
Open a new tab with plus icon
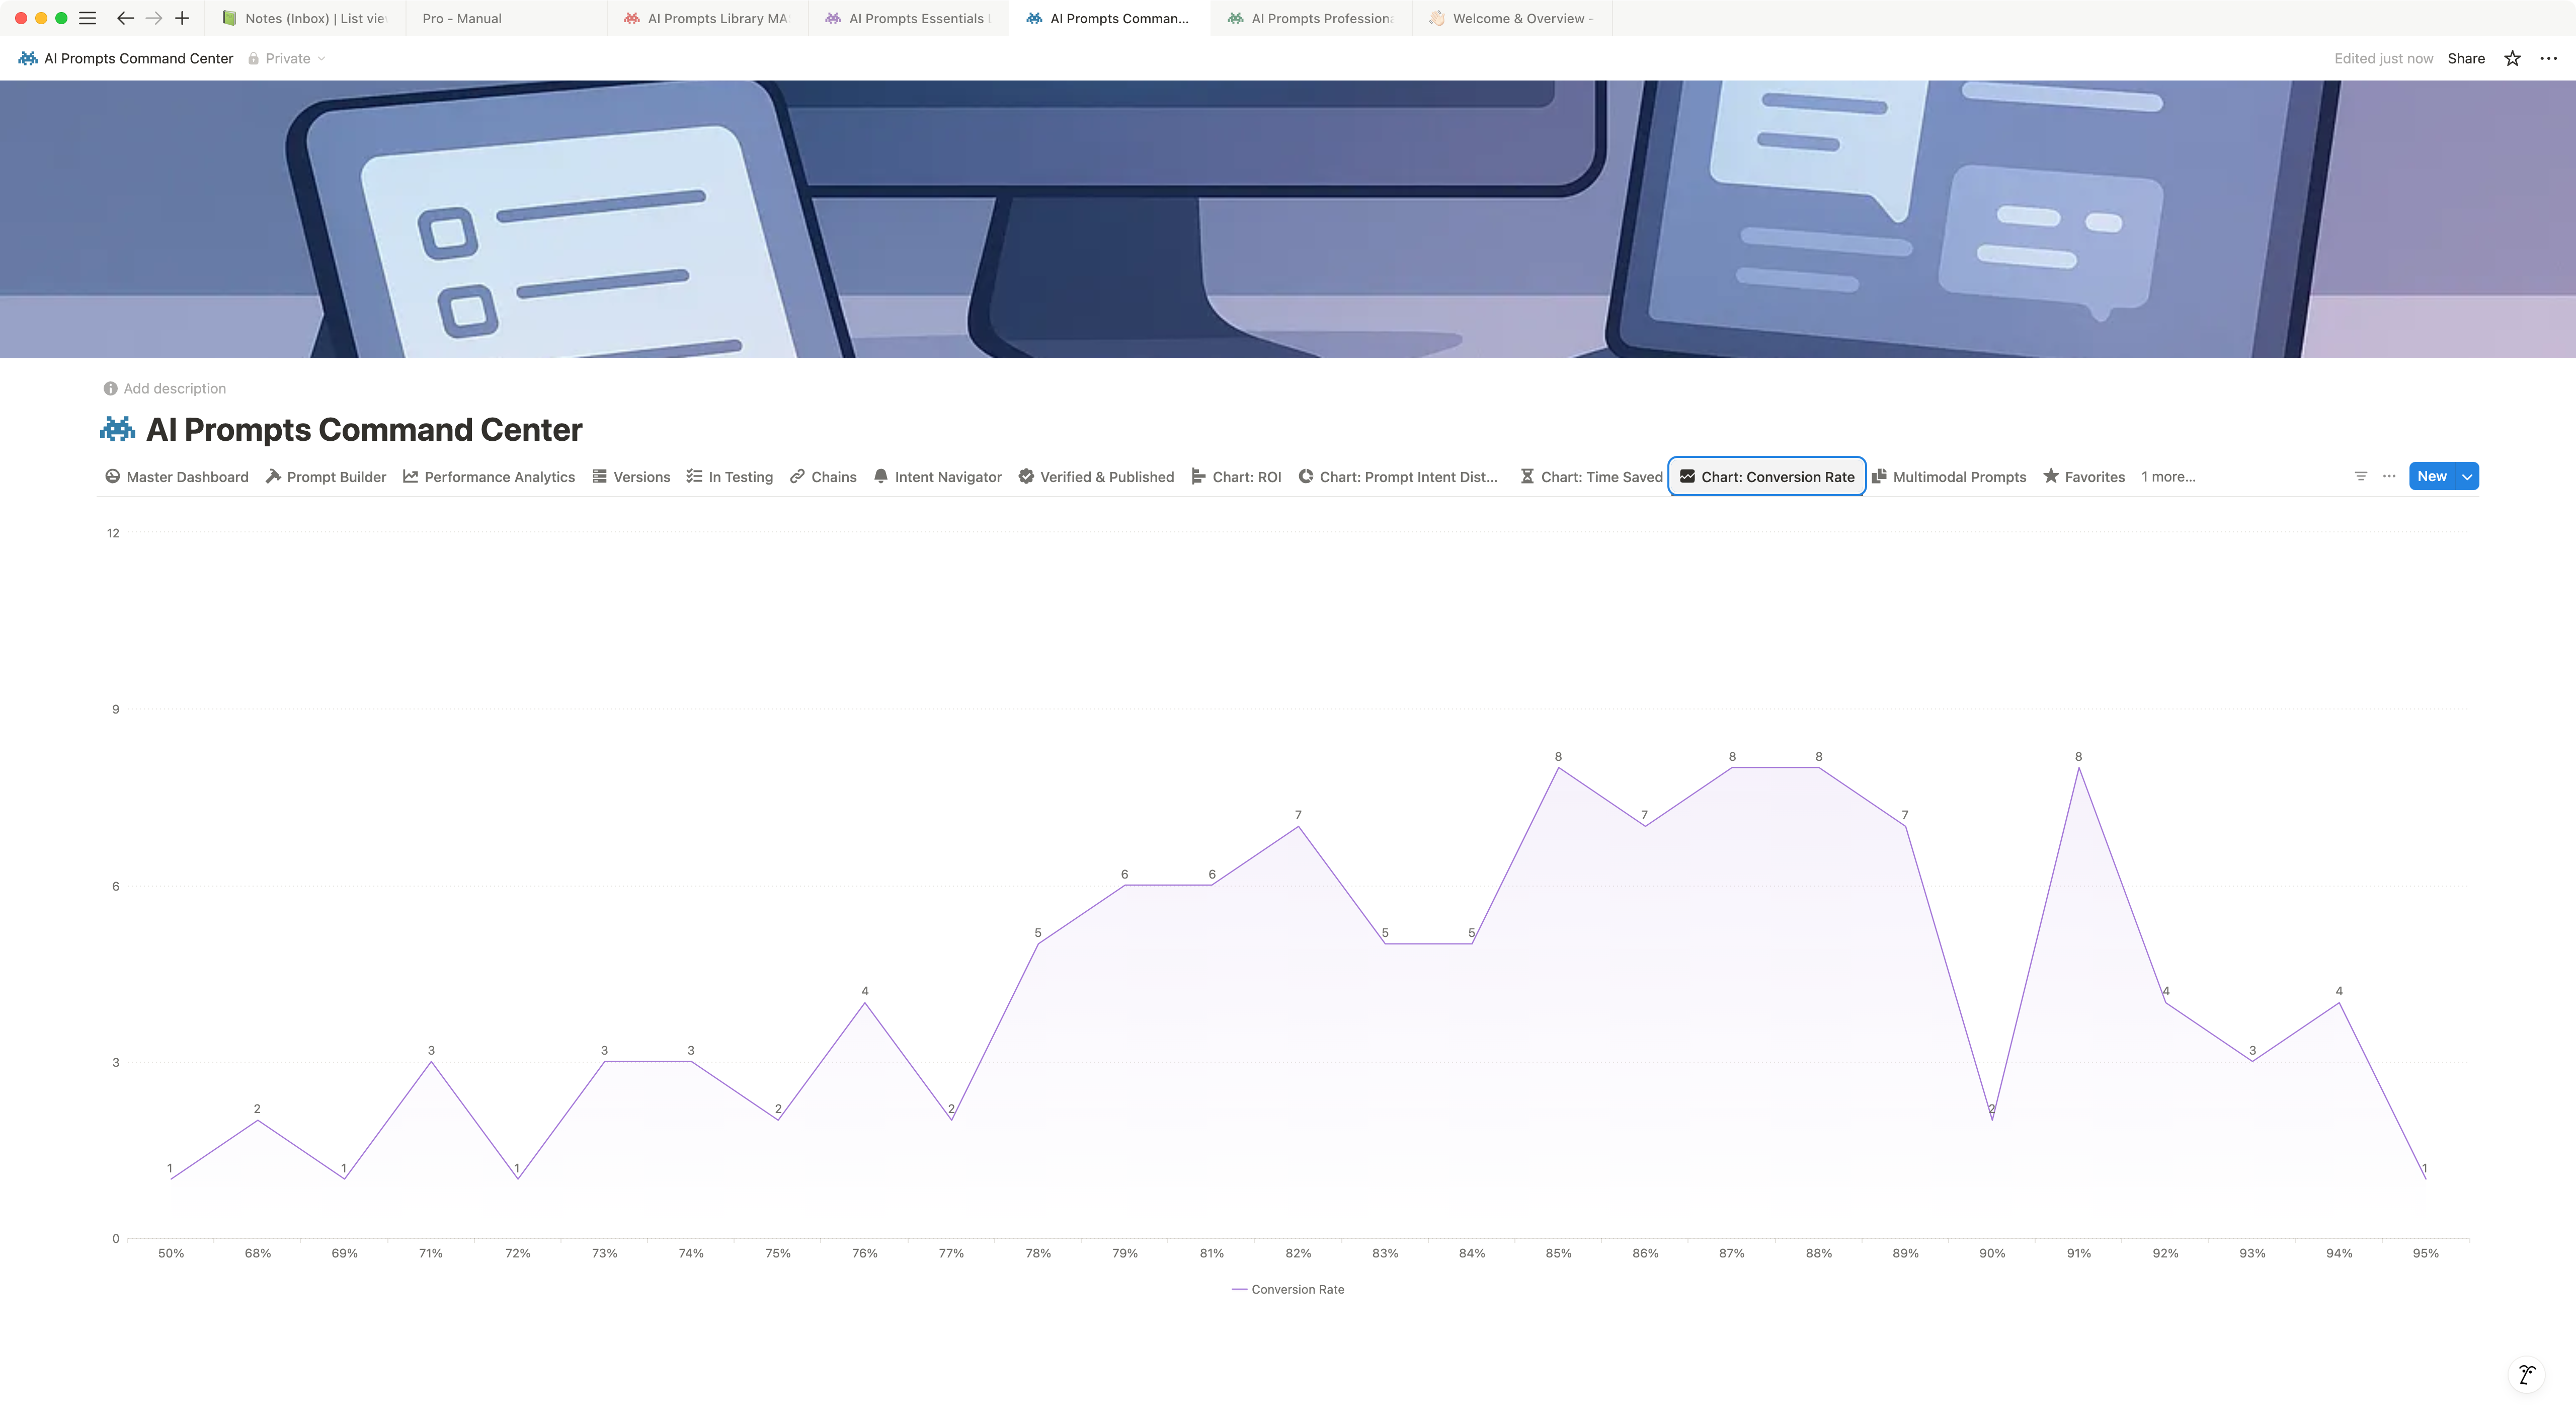coord(182,18)
